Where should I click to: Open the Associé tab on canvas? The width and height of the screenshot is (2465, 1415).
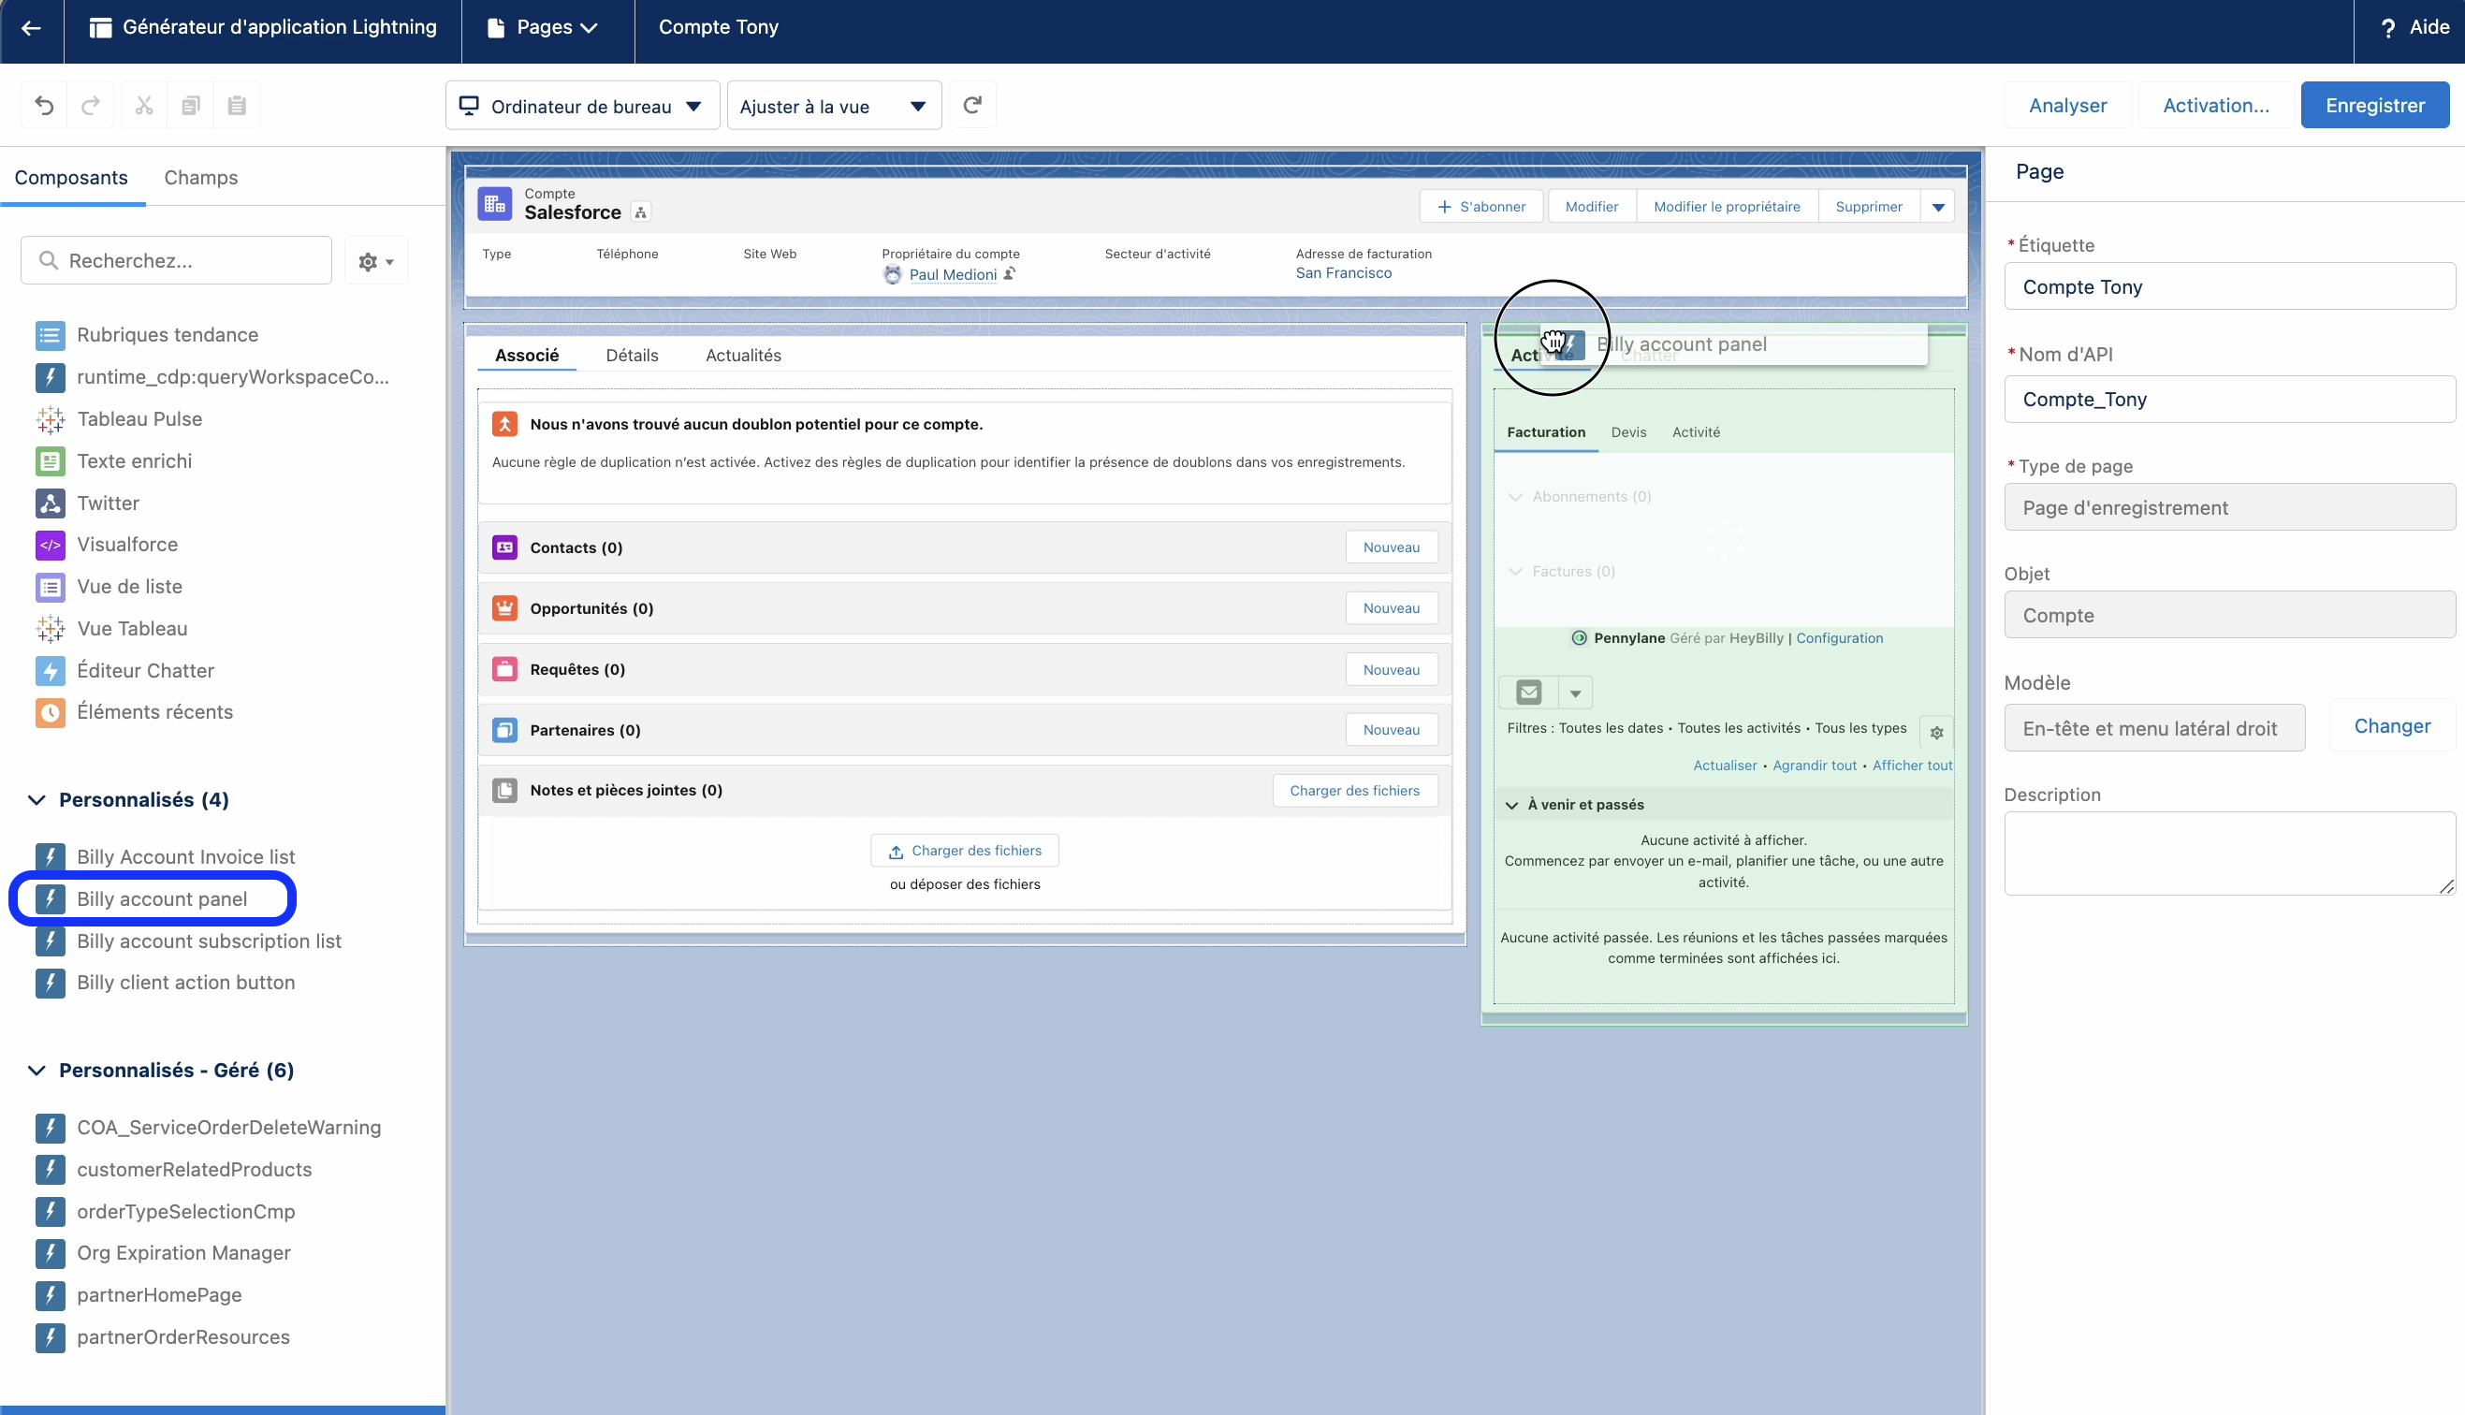pyautogui.click(x=527, y=356)
